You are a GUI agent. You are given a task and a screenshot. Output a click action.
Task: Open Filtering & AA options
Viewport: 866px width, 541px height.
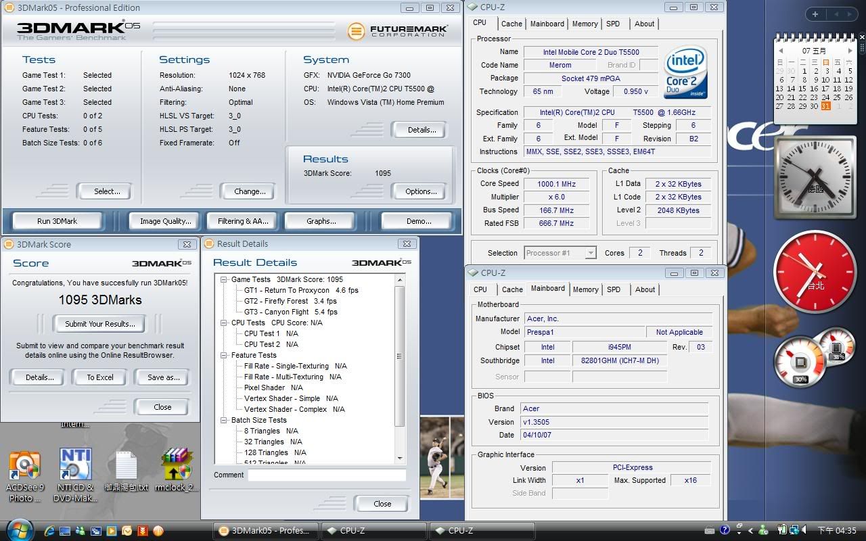coord(243,221)
